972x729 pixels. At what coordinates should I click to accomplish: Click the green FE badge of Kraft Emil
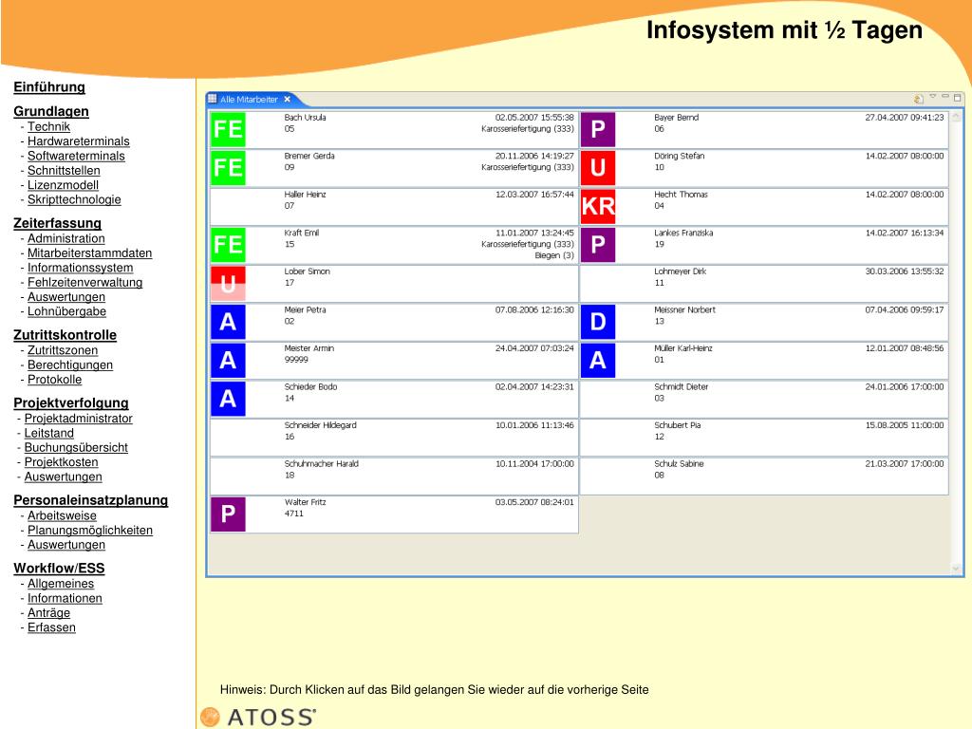coord(228,245)
